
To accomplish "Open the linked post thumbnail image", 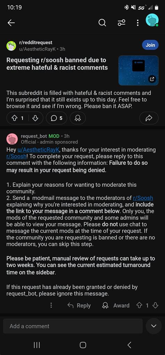I will 139,71.
